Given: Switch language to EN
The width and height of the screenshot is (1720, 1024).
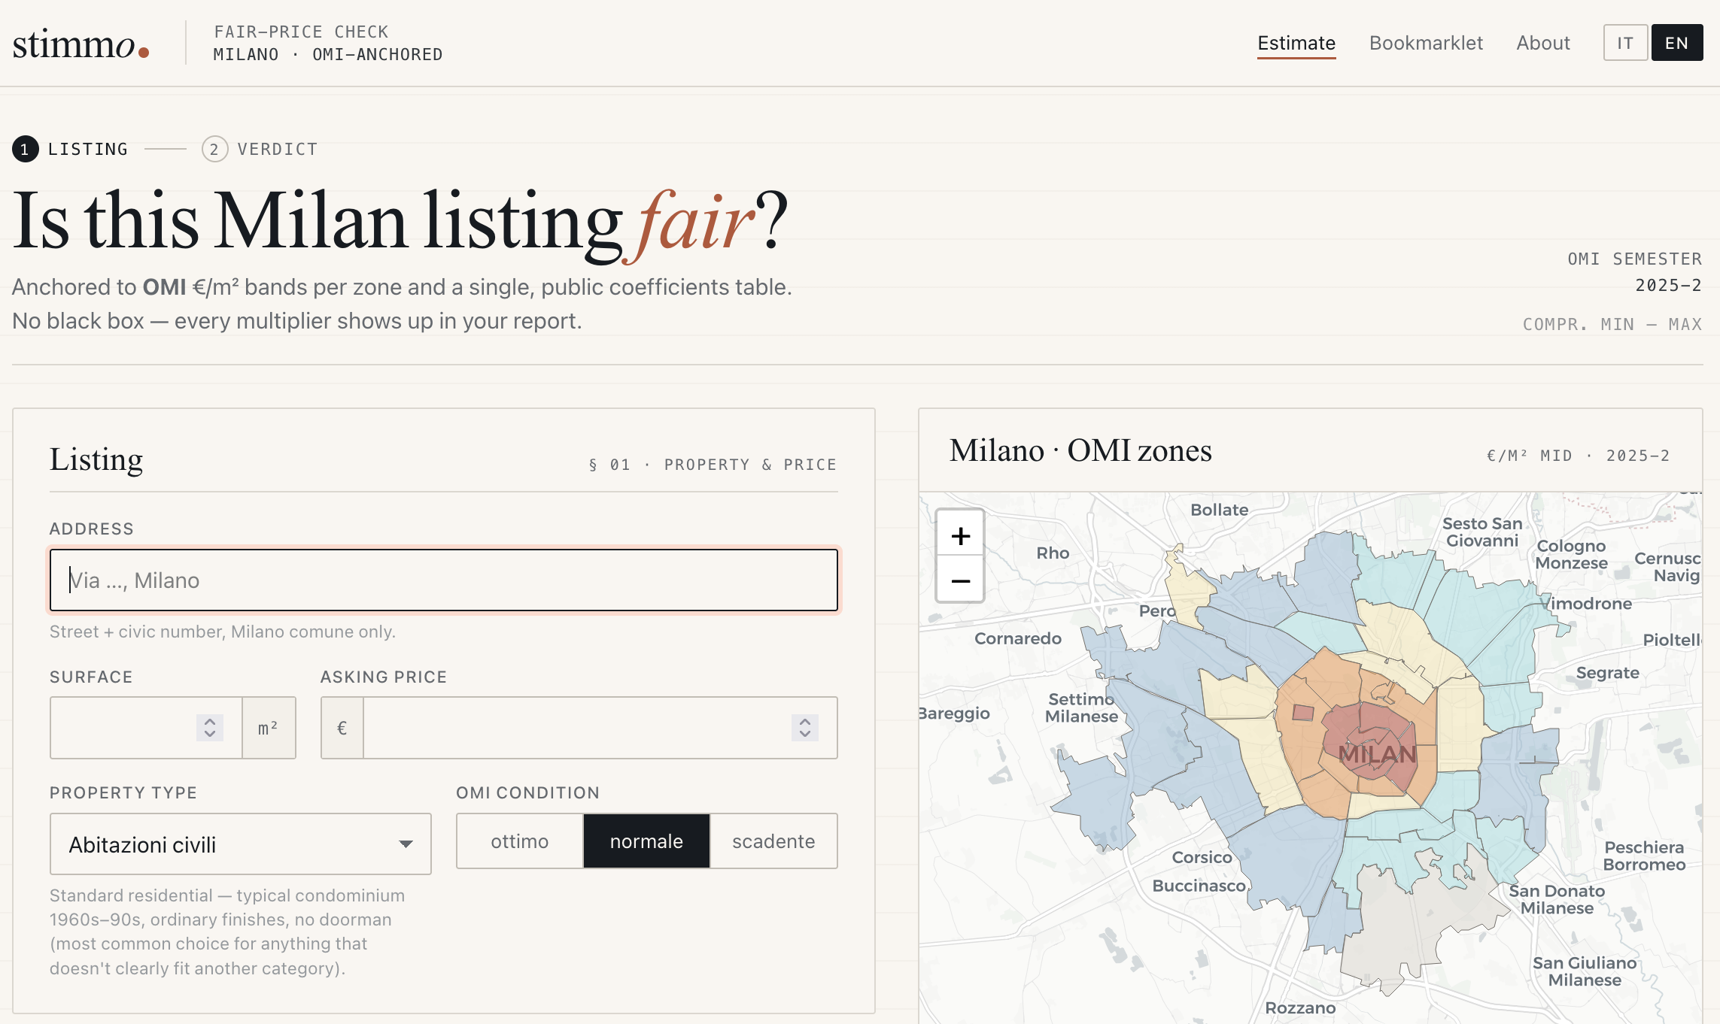Looking at the screenshot, I should point(1677,43).
